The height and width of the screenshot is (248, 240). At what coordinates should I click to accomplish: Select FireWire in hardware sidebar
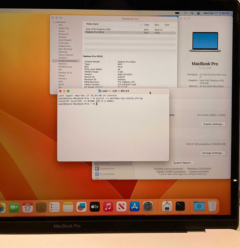click(x=63, y=58)
